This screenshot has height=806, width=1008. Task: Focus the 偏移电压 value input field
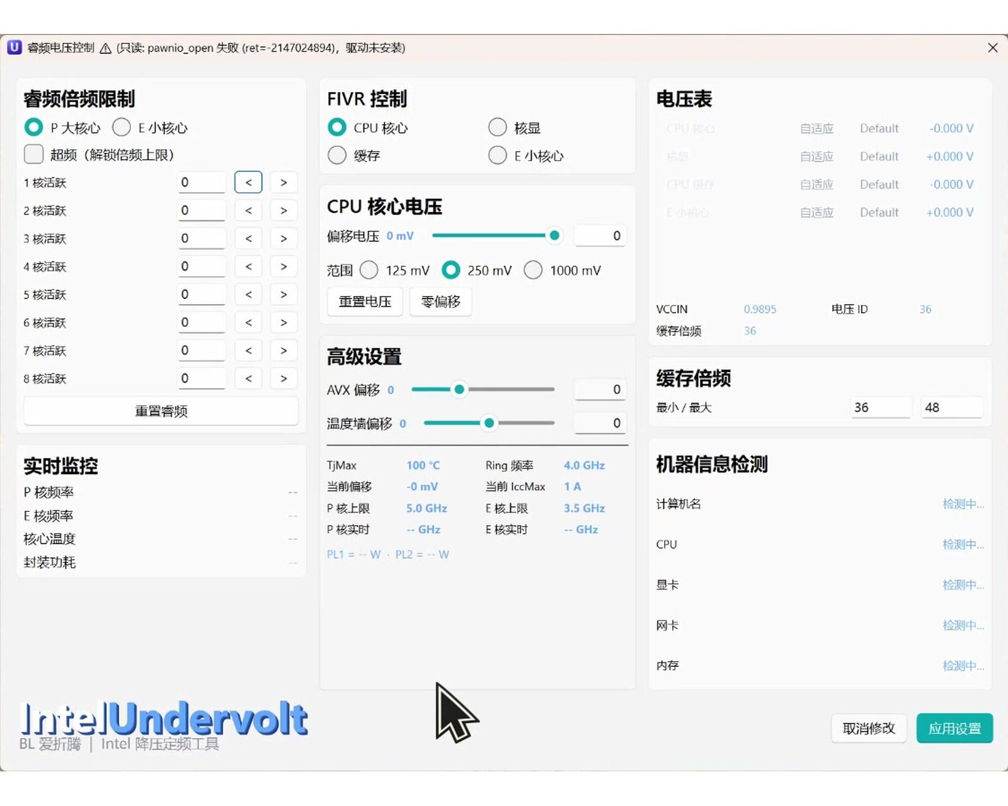[600, 236]
